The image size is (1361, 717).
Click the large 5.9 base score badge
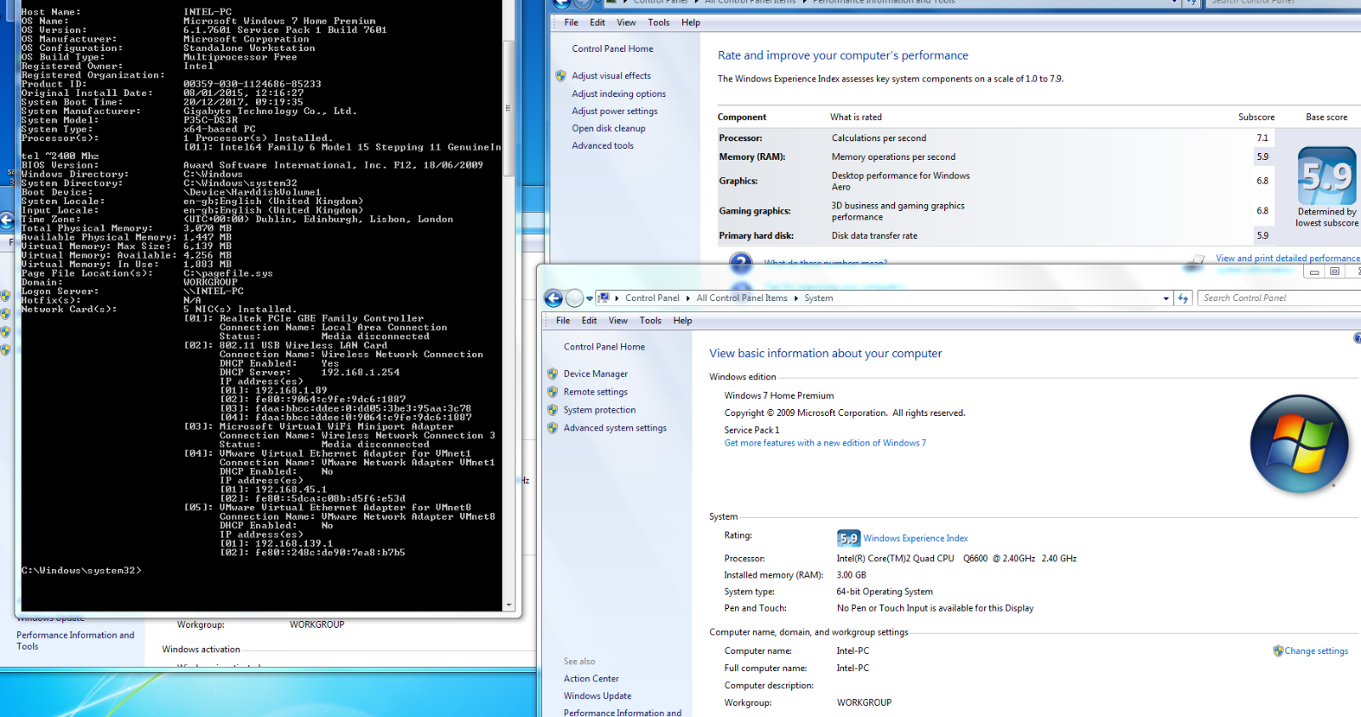point(1326,175)
